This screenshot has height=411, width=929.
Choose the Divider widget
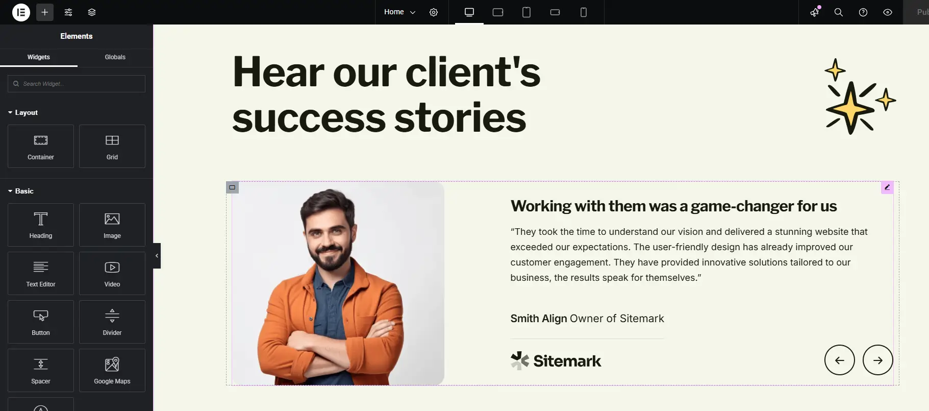pos(112,322)
